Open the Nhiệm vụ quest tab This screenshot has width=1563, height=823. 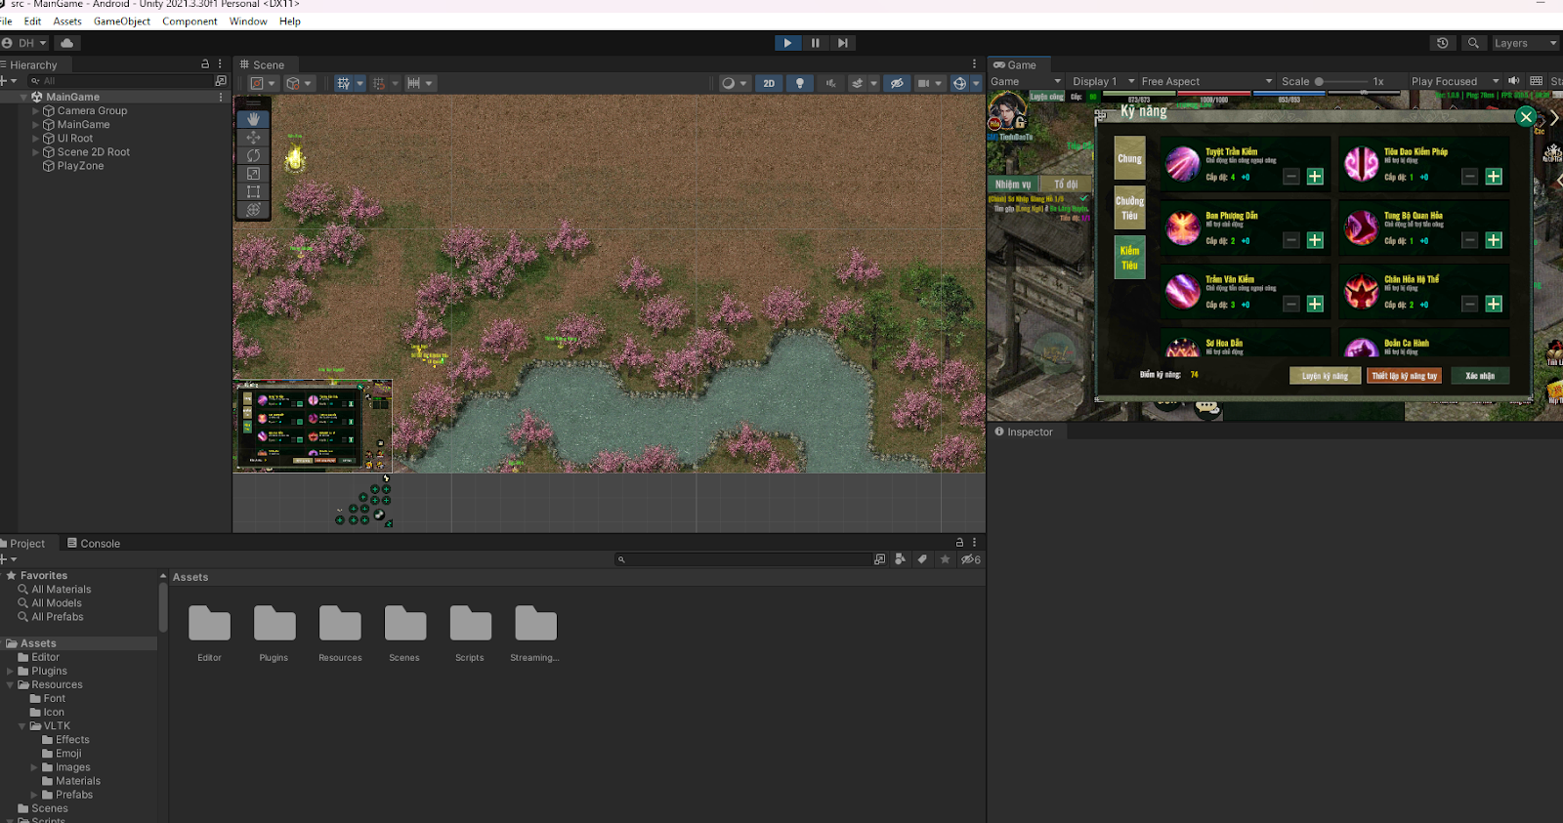click(x=1013, y=184)
